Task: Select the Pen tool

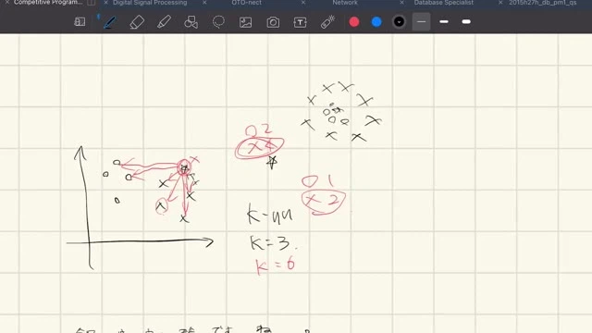Action: pos(109,22)
